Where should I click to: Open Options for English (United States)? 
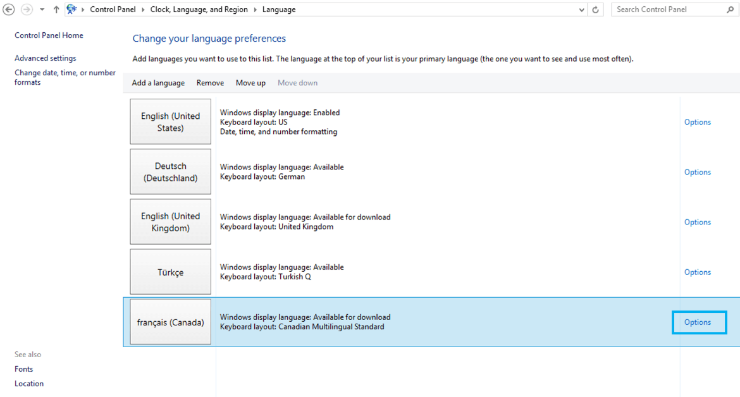(698, 122)
